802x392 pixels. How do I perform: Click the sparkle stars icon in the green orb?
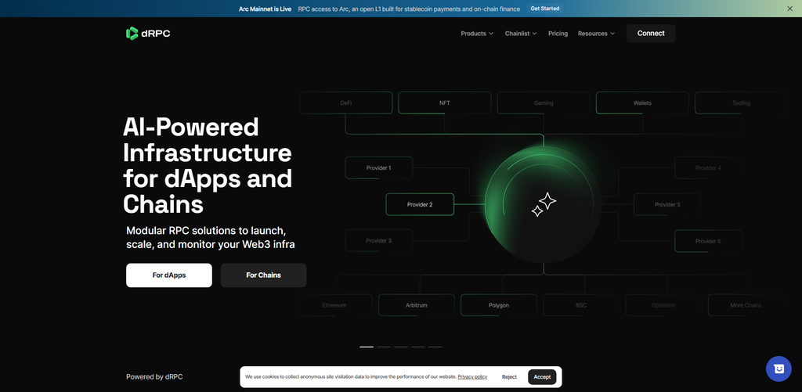point(544,204)
